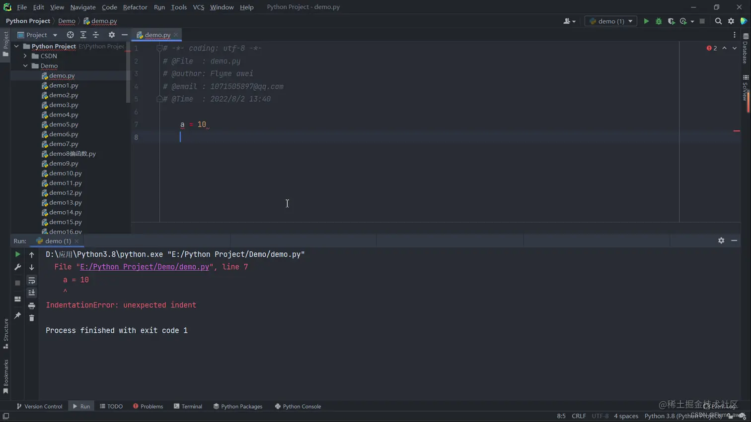Open Version Control tool window

pos(40,406)
